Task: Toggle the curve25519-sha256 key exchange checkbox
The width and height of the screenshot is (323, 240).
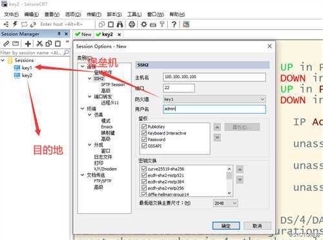Action: pos(144,169)
